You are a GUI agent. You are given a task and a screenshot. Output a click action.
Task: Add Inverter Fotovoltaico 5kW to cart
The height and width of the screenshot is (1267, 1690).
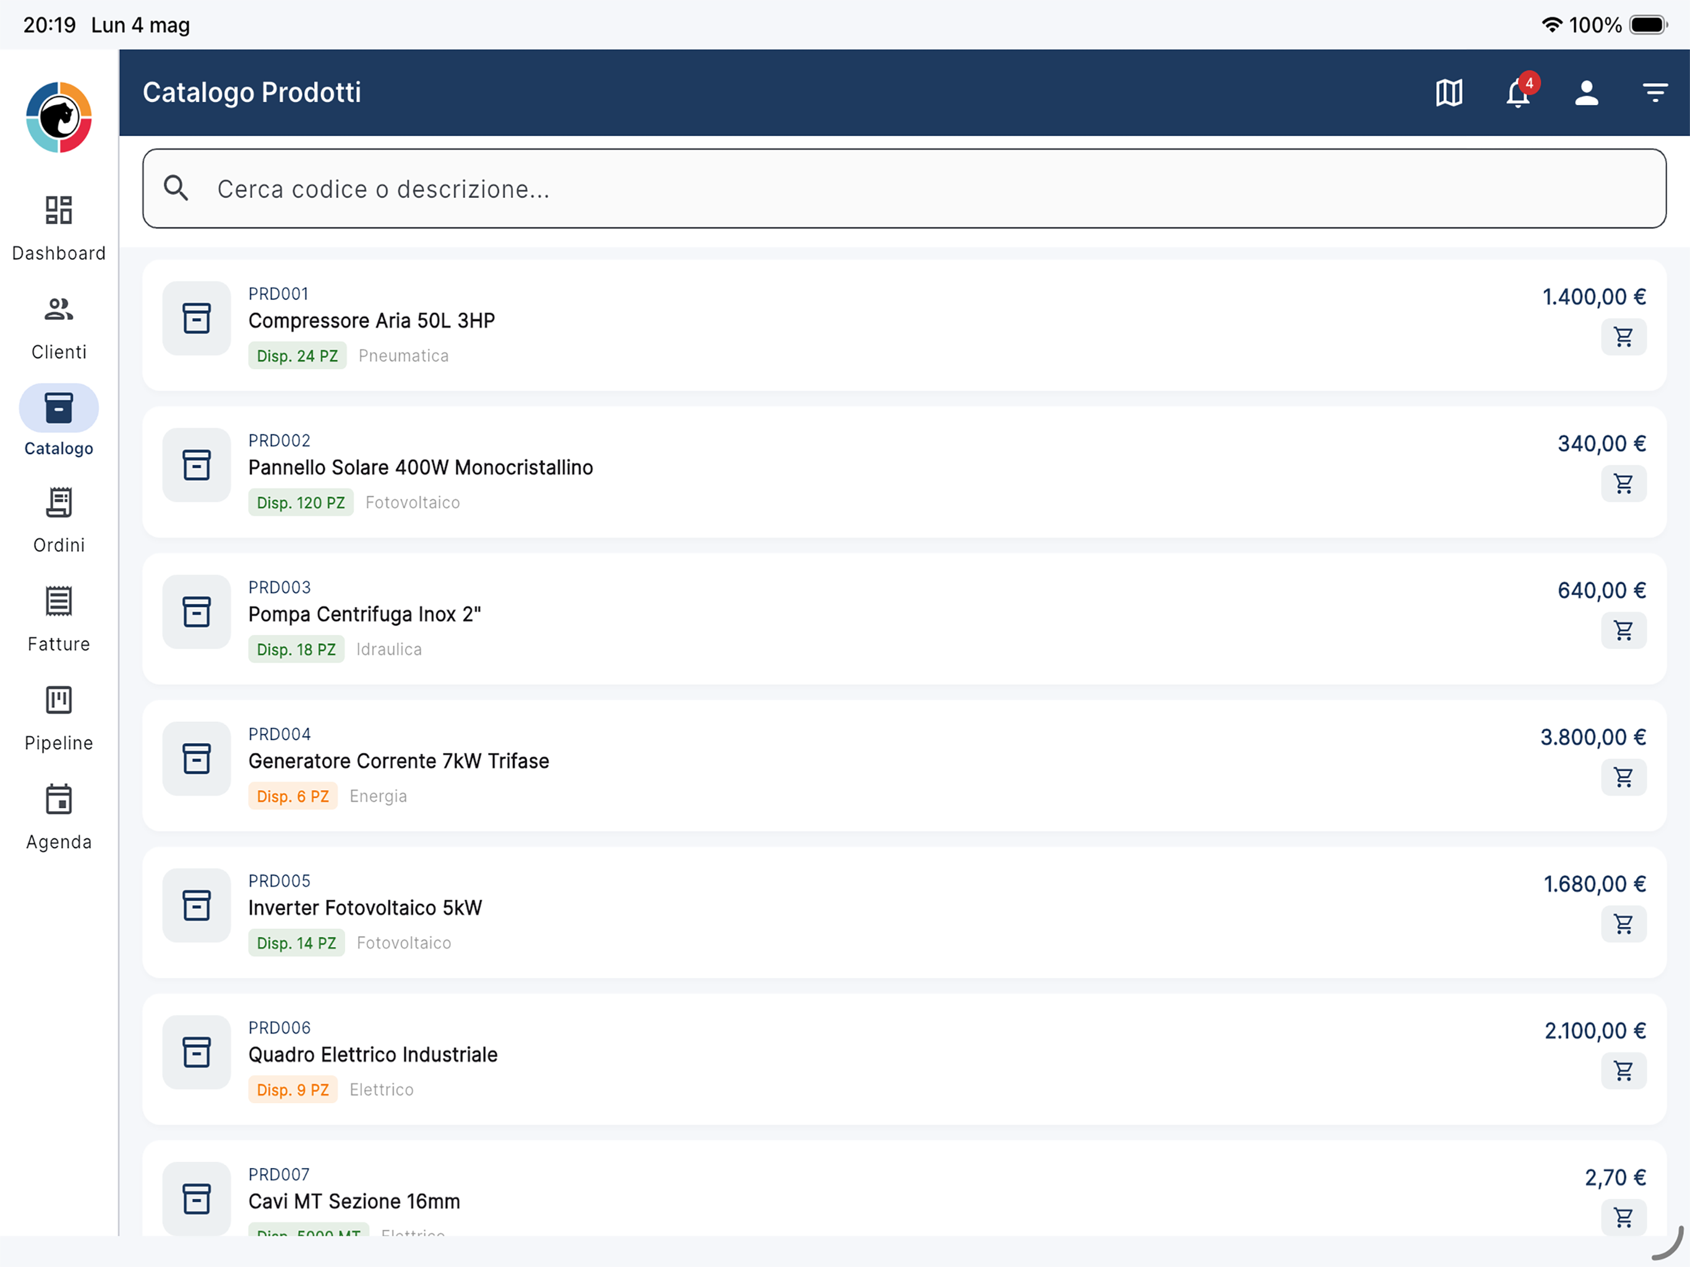[x=1624, y=924]
